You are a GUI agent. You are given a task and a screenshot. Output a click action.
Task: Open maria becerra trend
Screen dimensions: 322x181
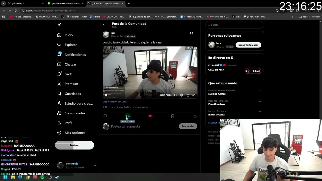(216, 115)
